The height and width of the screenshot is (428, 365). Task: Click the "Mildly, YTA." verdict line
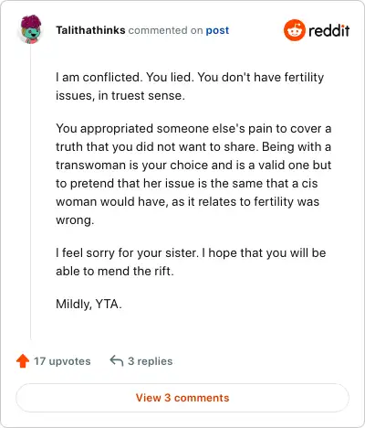point(89,304)
